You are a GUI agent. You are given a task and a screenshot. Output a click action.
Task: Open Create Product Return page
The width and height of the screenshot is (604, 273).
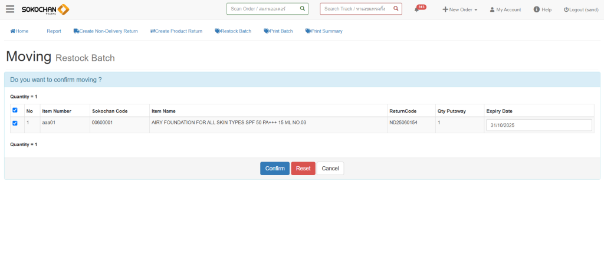pyautogui.click(x=176, y=31)
